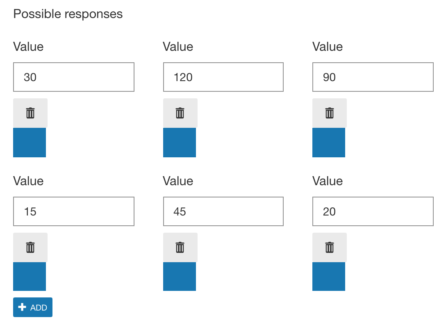Pick color for the value 90 response
The width and height of the screenshot is (446, 322).
[x=329, y=143]
